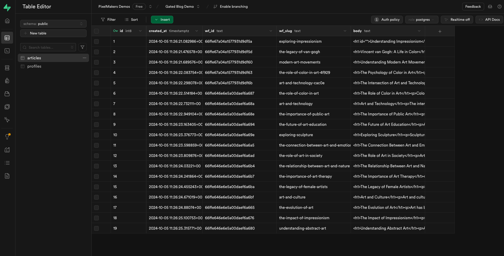
Task: Open the role postgres dropdown
Action: [422, 20]
